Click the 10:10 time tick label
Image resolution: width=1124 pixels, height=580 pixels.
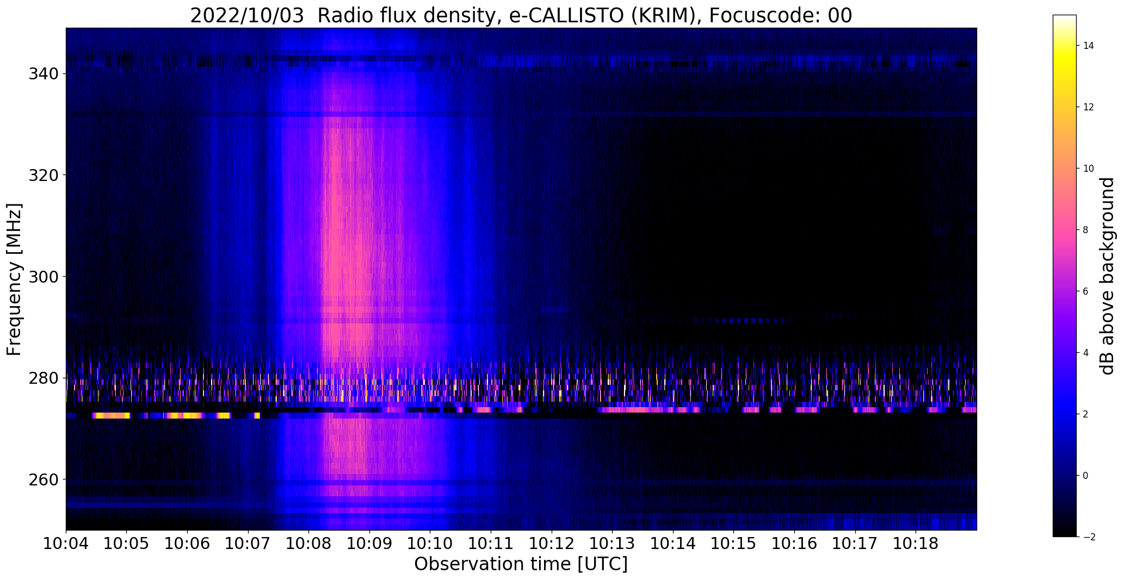tap(430, 544)
